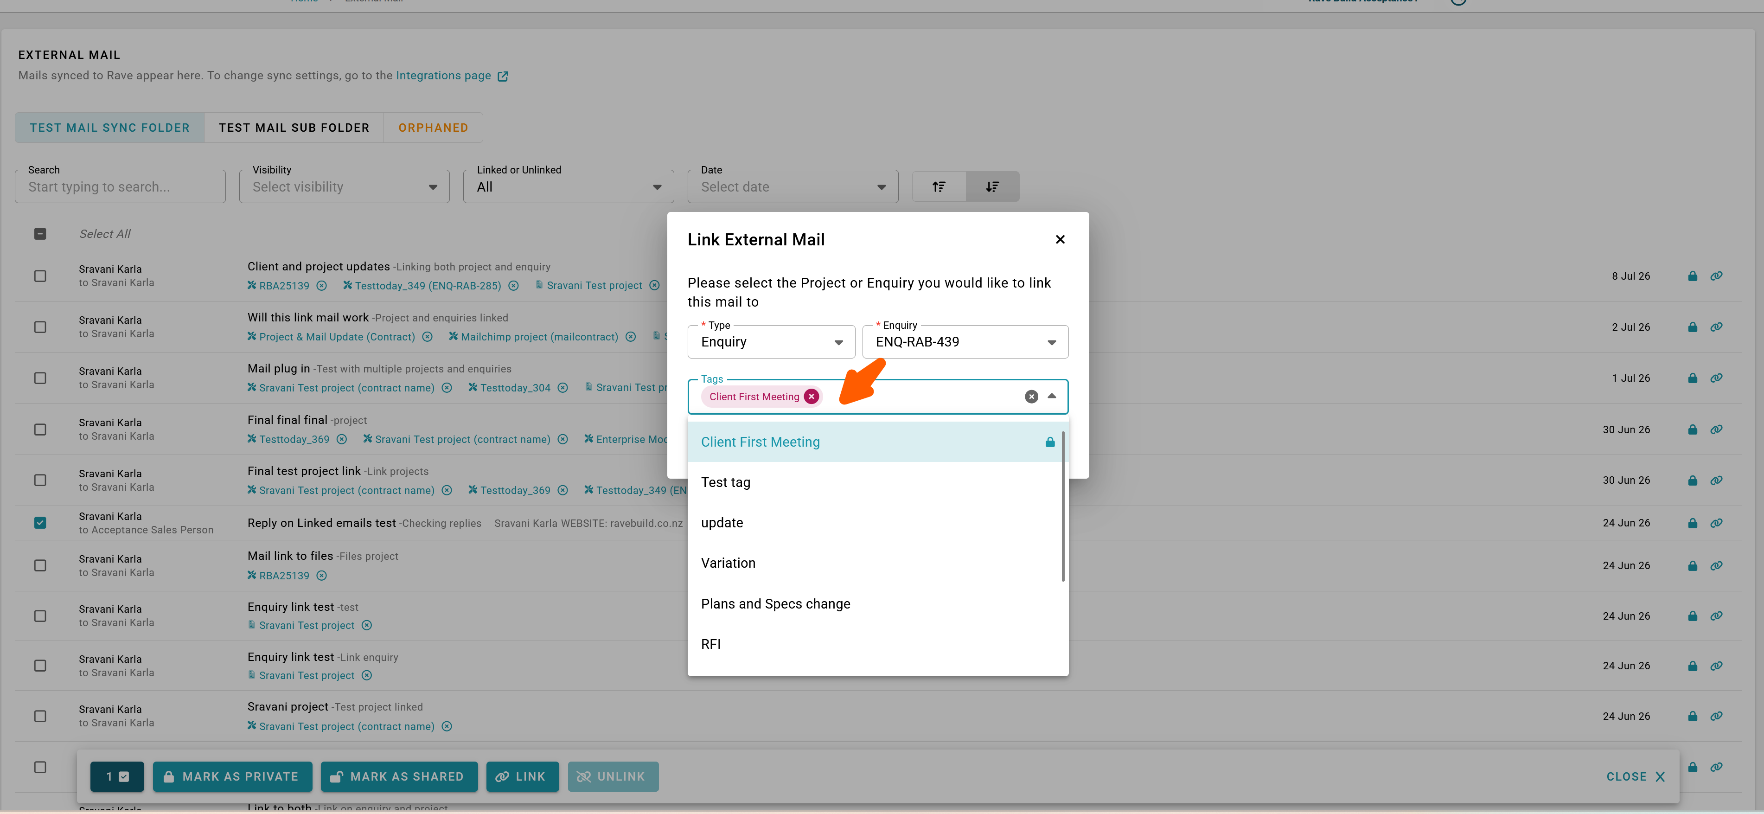Screen dimensions: 1764x814
Task: Close the Link External Mail dialog
Action: 1060,239
